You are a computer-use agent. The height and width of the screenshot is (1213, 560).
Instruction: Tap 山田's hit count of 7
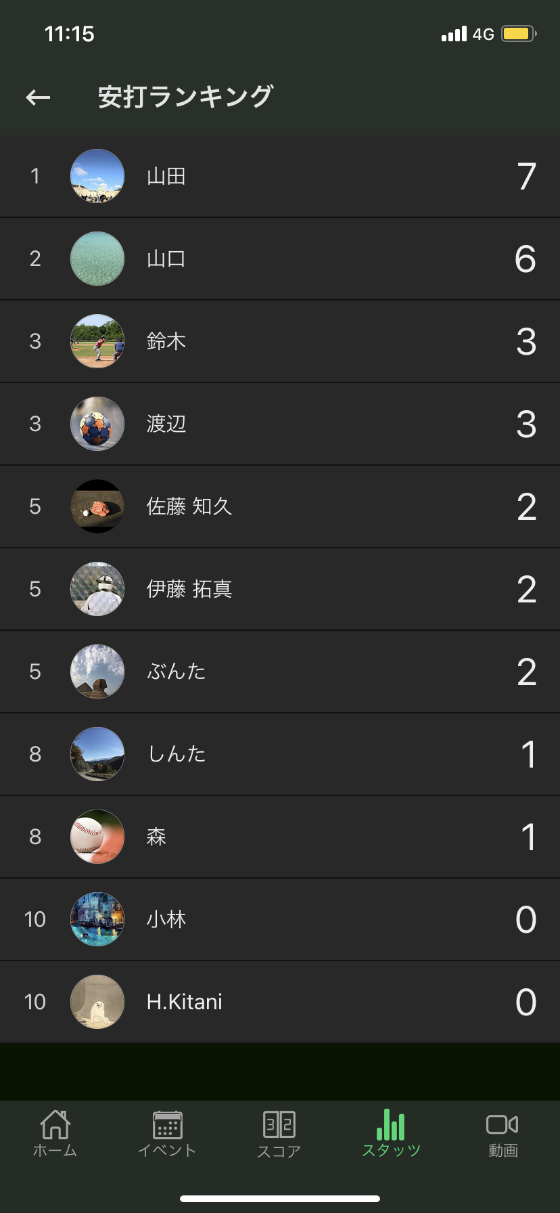[526, 176]
